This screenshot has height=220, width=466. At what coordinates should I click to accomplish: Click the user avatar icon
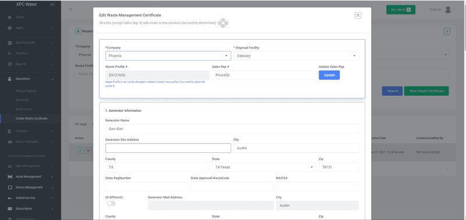pyautogui.click(x=448, y=10)
